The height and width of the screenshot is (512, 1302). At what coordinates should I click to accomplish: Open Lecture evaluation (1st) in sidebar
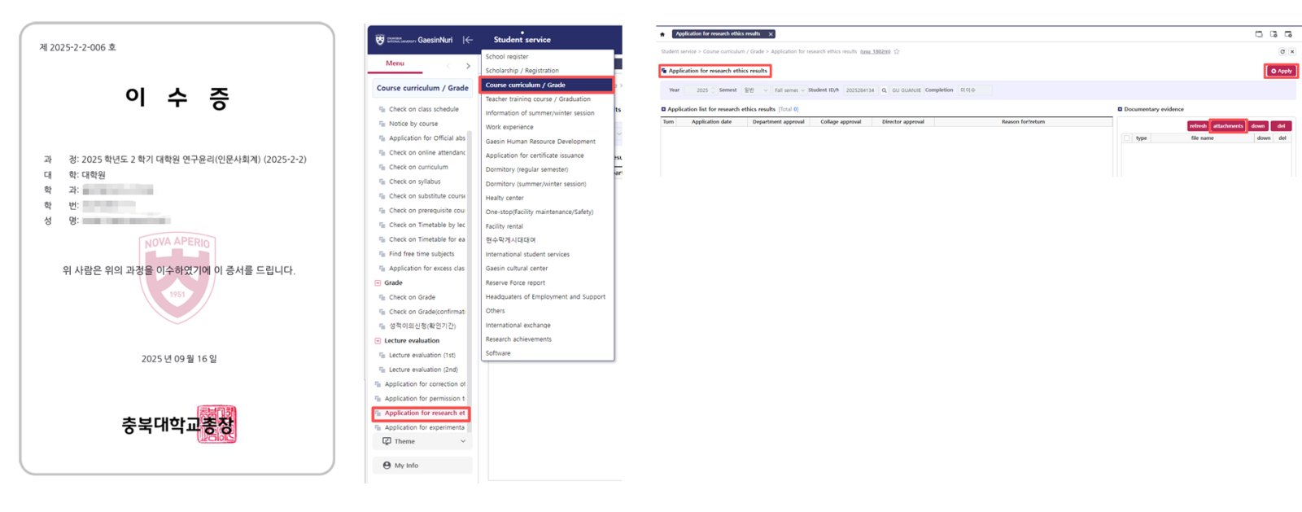pos(422,356)
